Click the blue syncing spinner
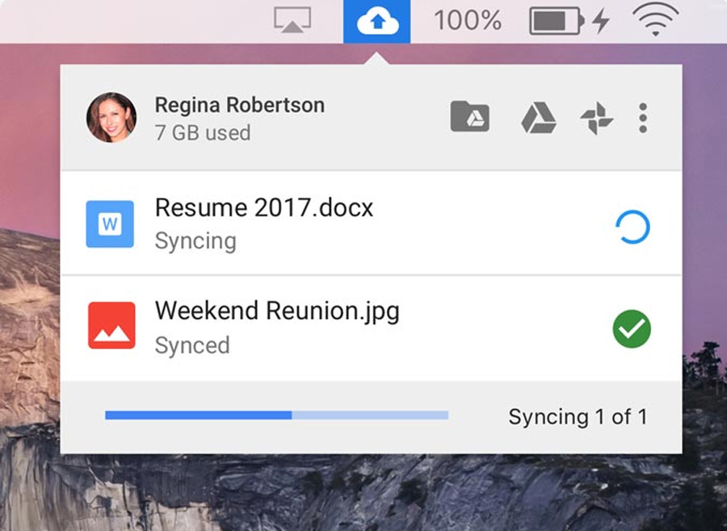This screenshot has width=727, height=531. pyautogui.click(x=632, y=228)
